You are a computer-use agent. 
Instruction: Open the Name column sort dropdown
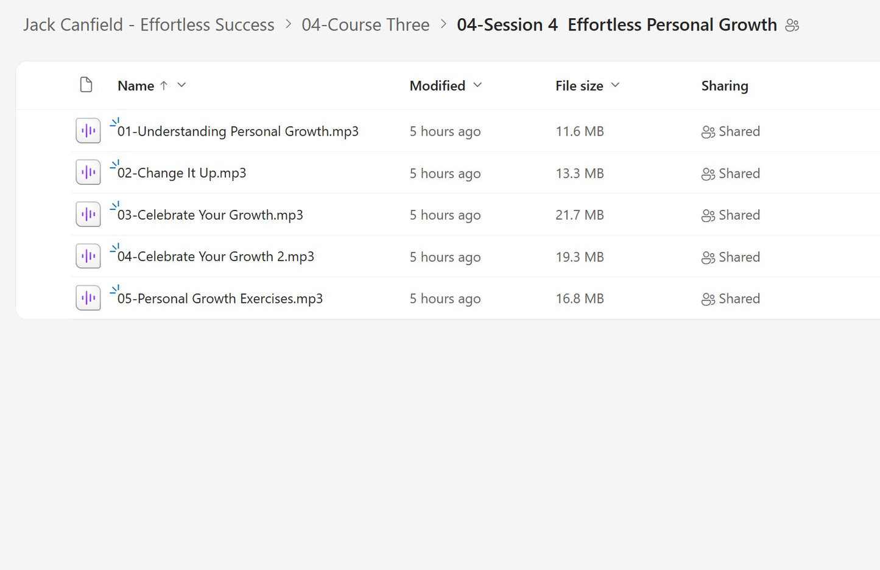[x=181, y=85]
